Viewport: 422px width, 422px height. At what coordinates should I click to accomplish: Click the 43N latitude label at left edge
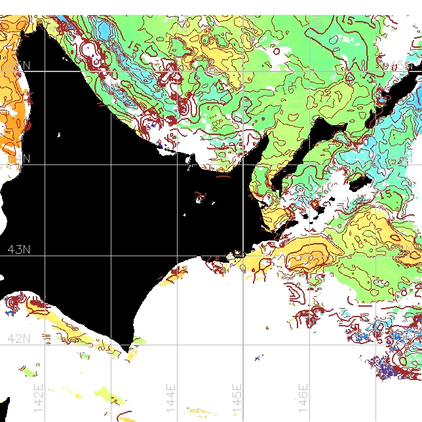click(x=19, y=250)
